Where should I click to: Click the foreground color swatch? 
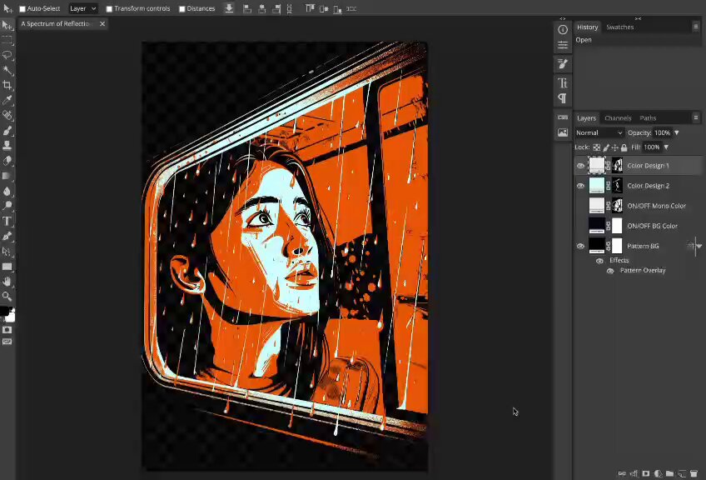[x=4, y=311]
